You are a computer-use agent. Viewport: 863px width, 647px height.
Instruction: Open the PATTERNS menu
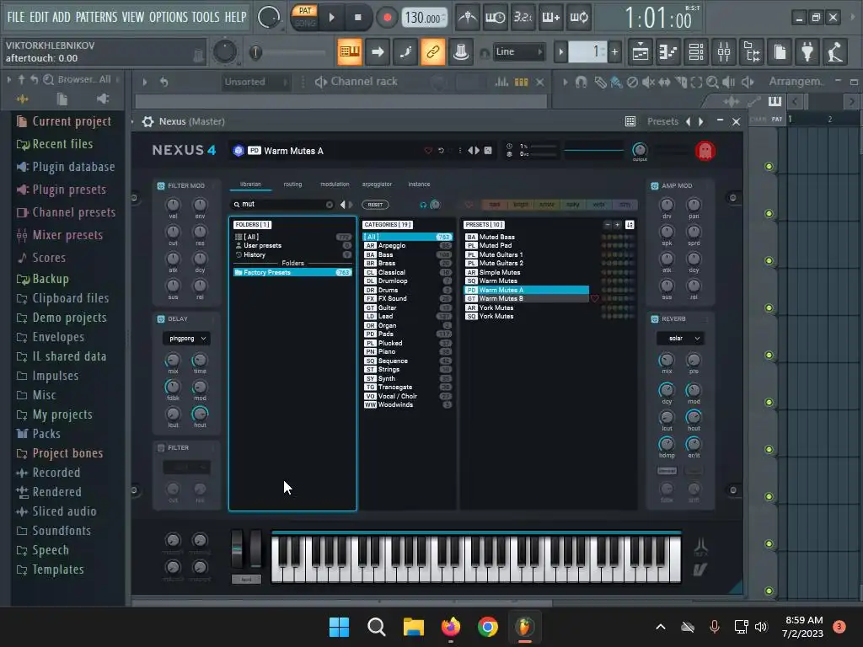[96, 17]
